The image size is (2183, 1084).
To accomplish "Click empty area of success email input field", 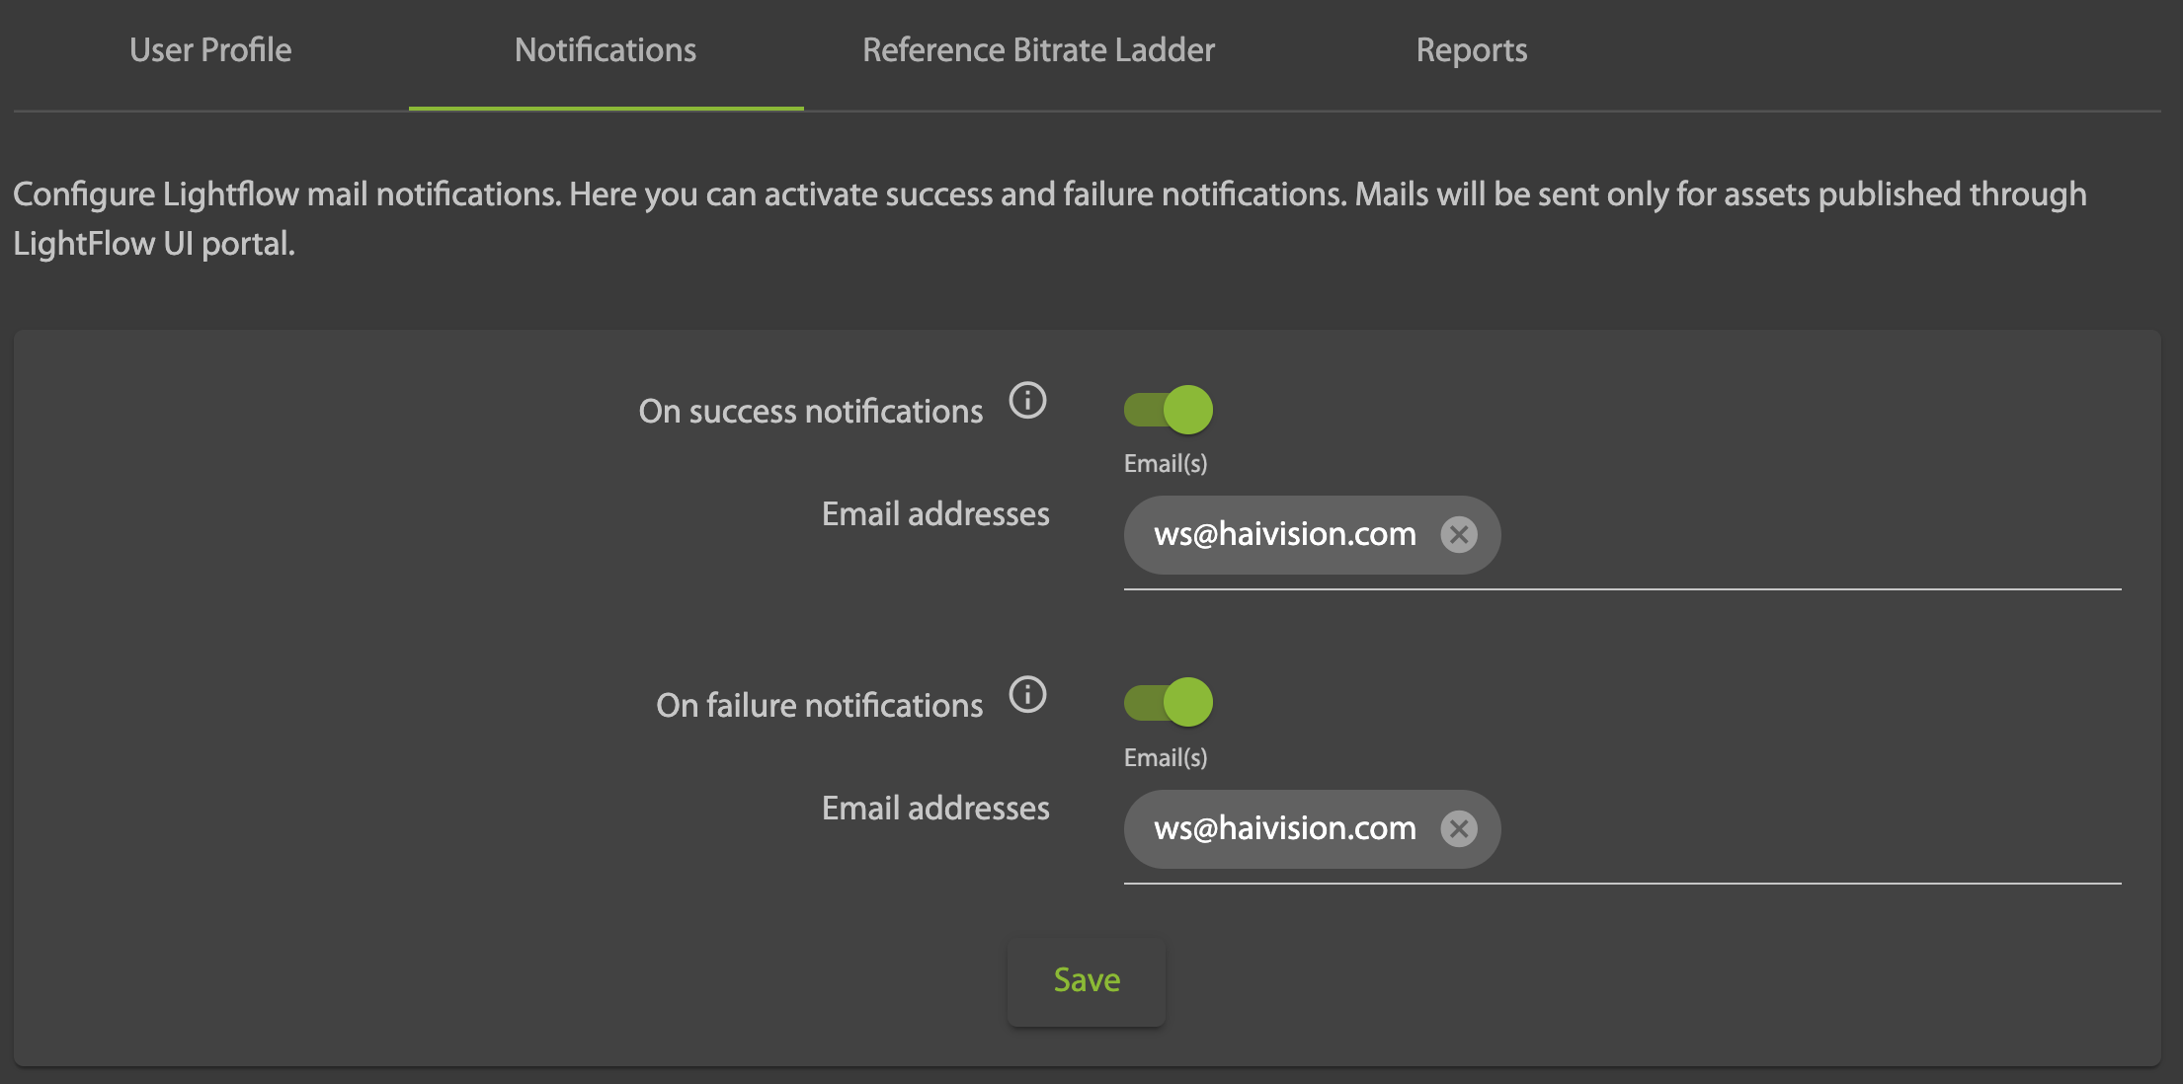I will coord(1808,536).
